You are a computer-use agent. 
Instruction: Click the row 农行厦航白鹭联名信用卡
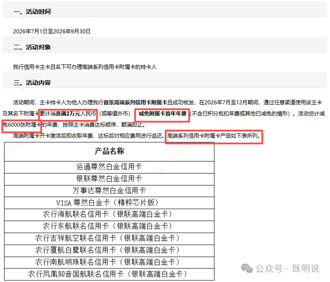(109, 250)
